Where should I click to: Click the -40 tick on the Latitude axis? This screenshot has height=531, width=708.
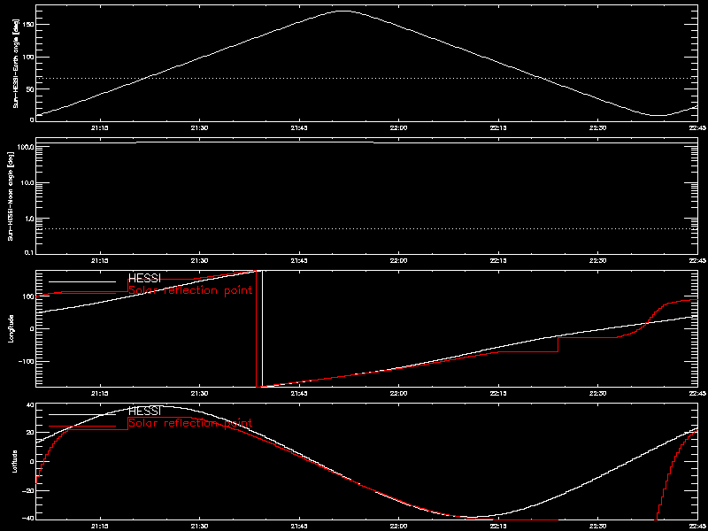[x=27, y=518]
